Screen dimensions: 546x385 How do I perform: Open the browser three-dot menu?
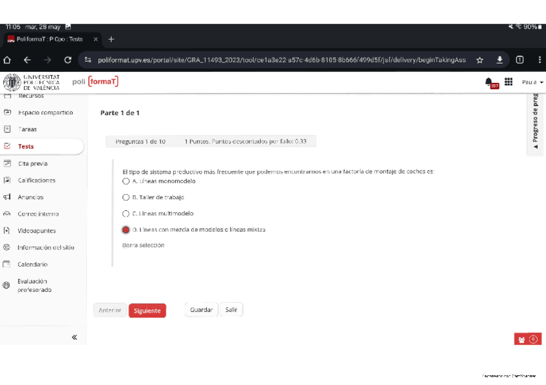pyautogui.click(x=538, y=60)
